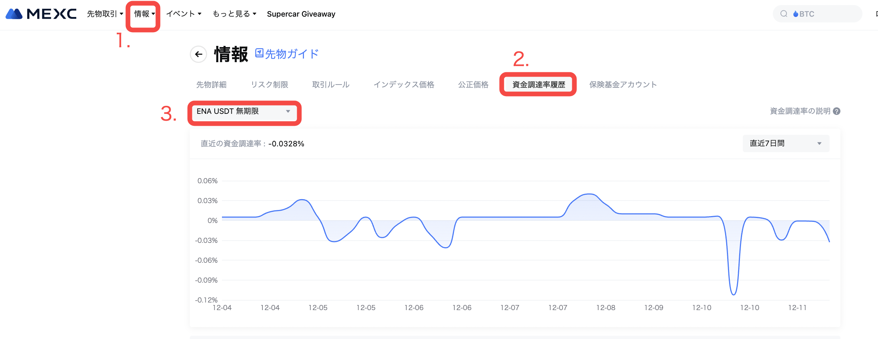Switch to the リスク制限 tab
The image size is (878, 339).
[269, 85]
